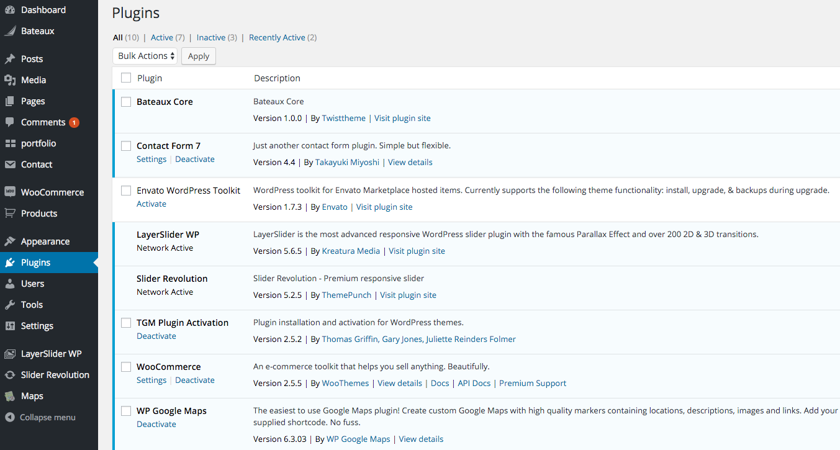Filter by Active plugins
Image resolution: width=840 pixels, height=450 pixels.
162,37
